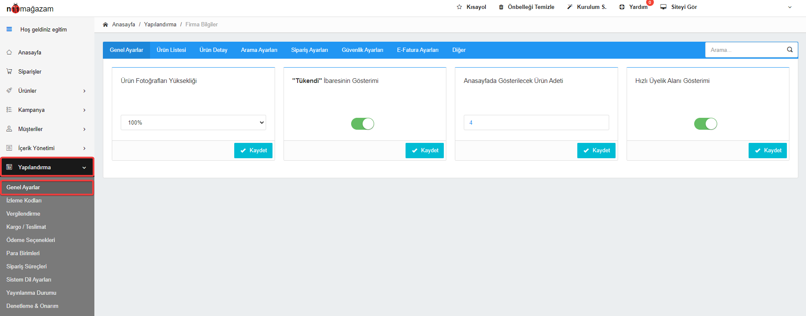This screenshot has width=806, height=316.
Task: Click the Kısayol star icon
Action: click(459, 7)
